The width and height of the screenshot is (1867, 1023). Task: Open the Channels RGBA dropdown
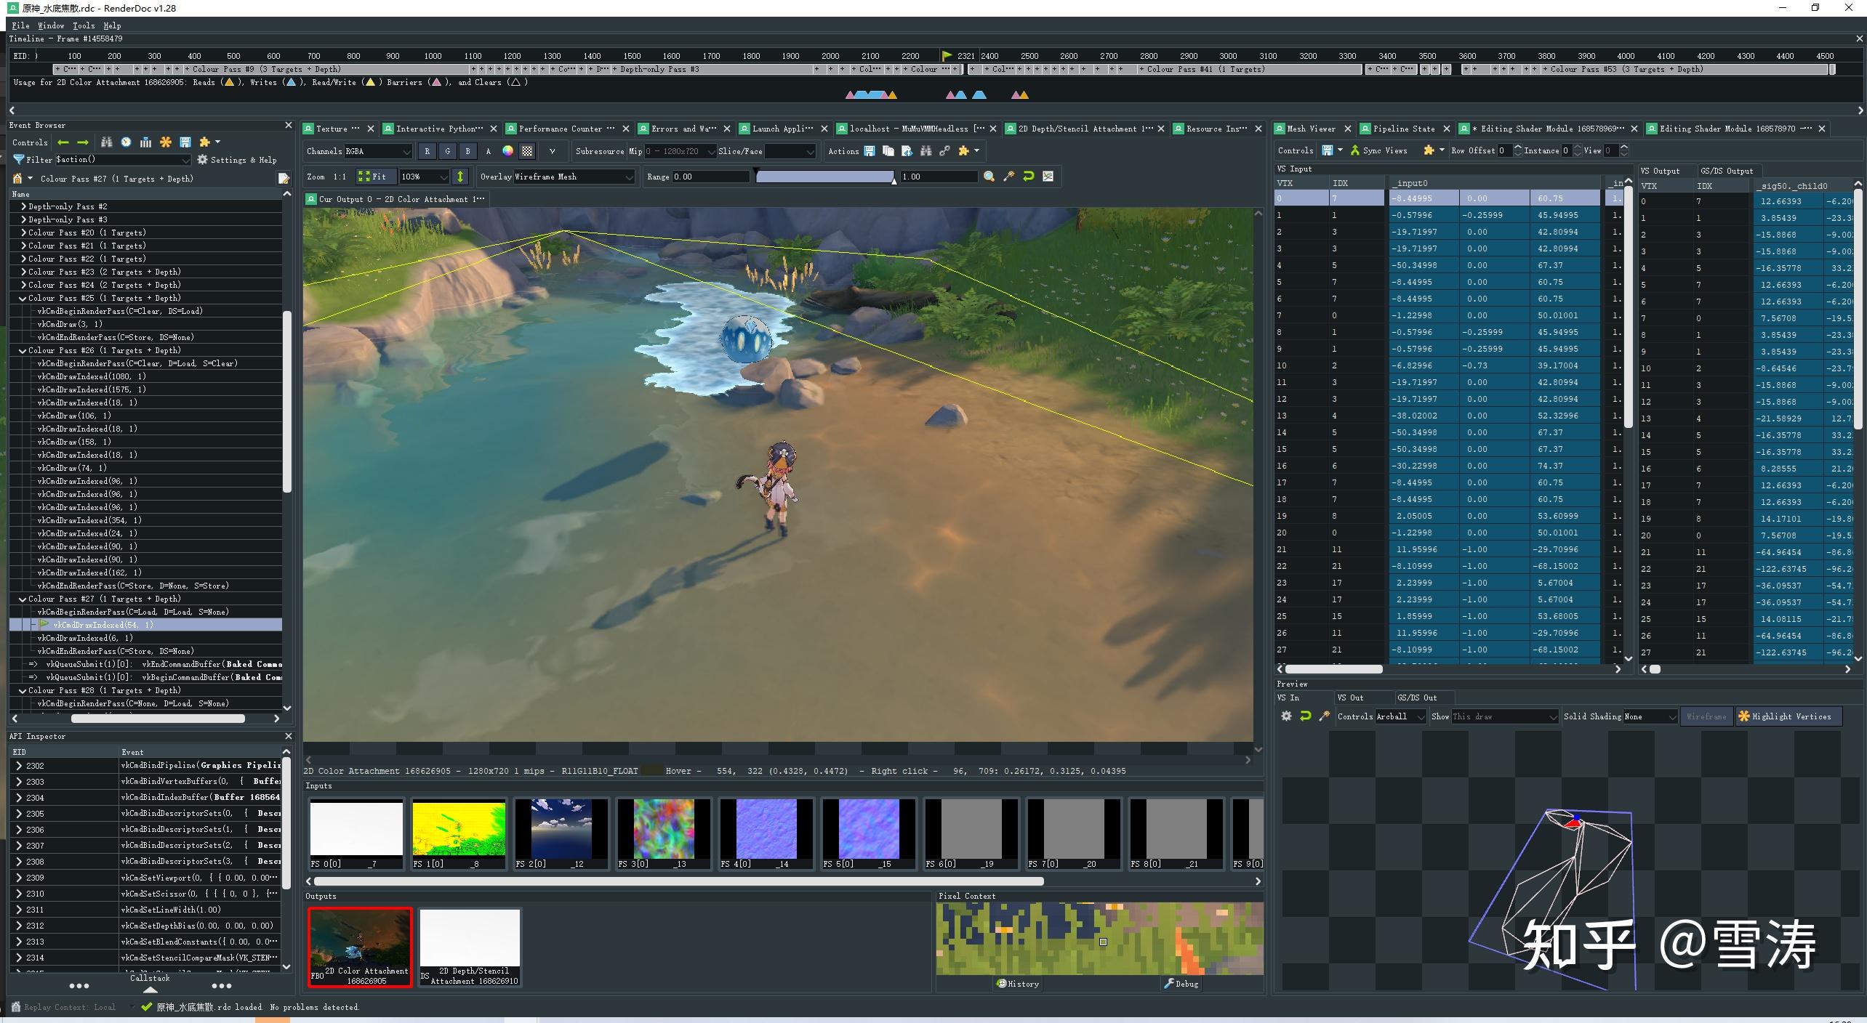click(x=377, y=151)
